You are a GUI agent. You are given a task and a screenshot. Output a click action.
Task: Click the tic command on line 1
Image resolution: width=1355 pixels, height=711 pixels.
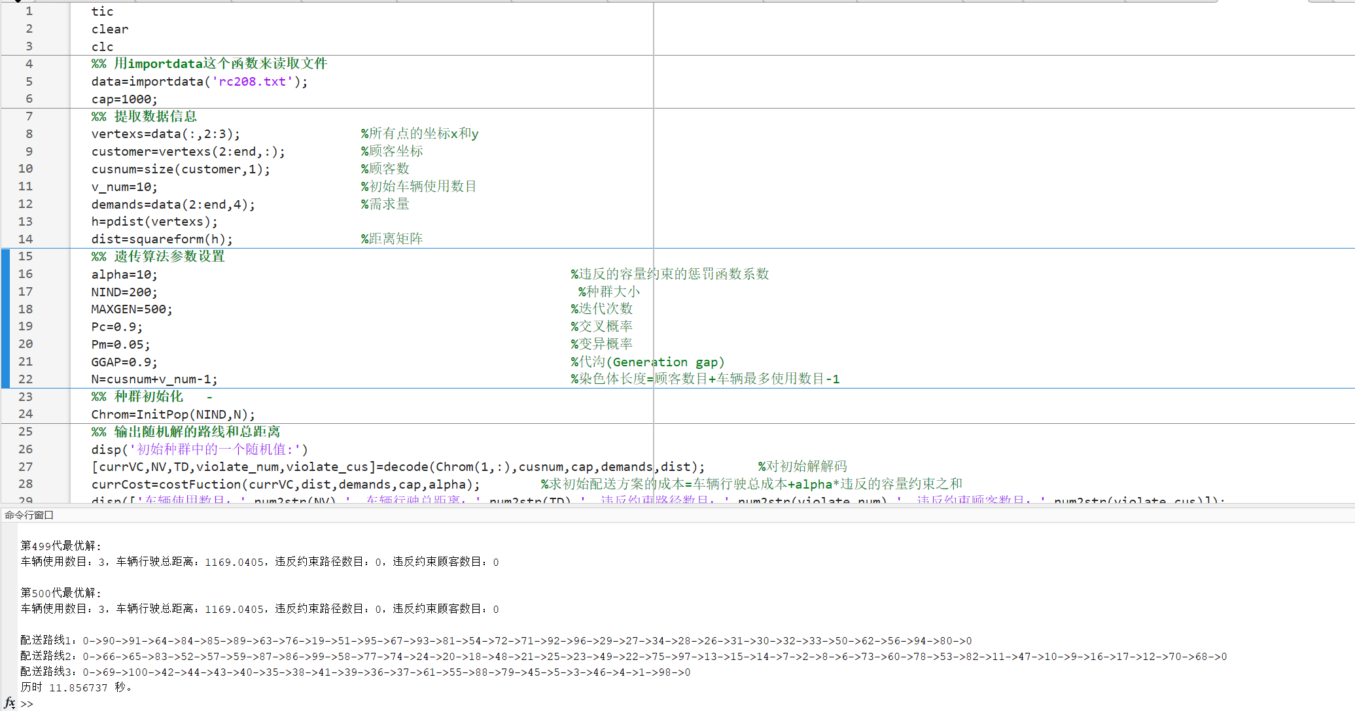[x=102, y=11]
